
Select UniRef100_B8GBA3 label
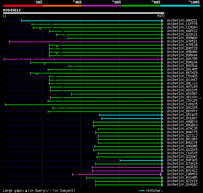pos(182,125)
